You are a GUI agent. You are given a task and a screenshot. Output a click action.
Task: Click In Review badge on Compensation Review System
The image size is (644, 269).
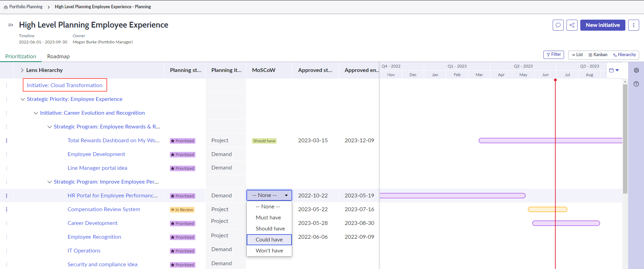(x=182, y=210)
